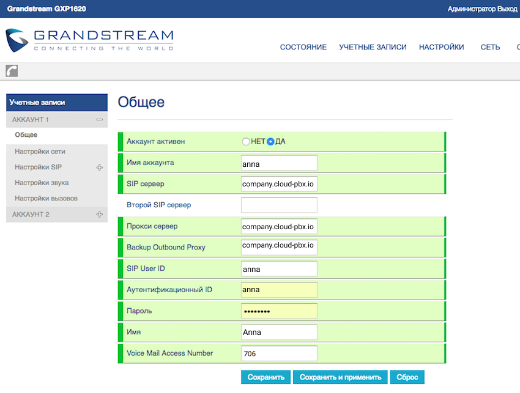Image resolution: width=520 pixels, height=393 pixels.
Task: Click the Пароль password field
Action: 279,311
